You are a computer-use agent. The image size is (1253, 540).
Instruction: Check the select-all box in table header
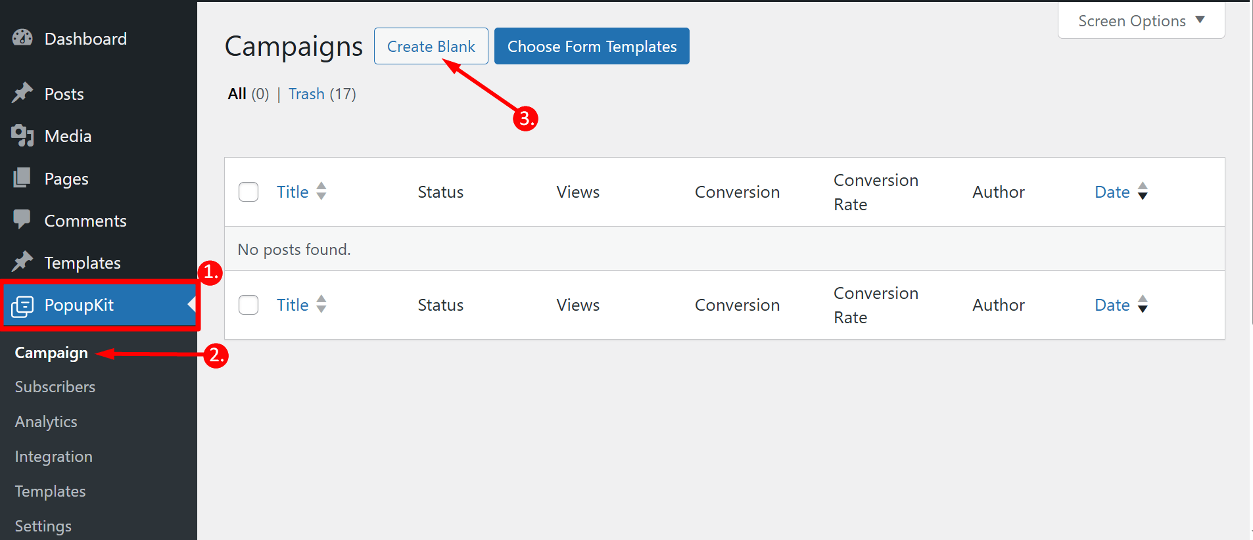(x=248, y=192)
